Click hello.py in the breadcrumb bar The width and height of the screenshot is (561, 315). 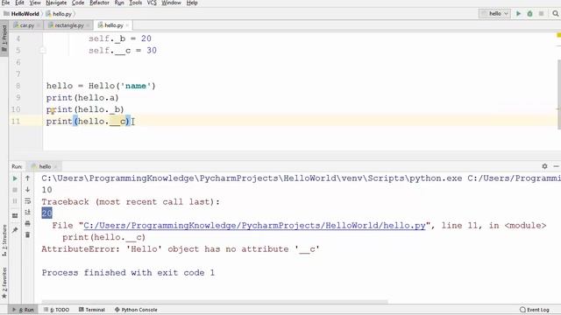coord(59,14)
